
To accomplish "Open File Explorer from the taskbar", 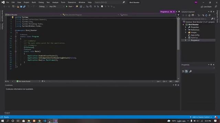I will tap(29, 121).
